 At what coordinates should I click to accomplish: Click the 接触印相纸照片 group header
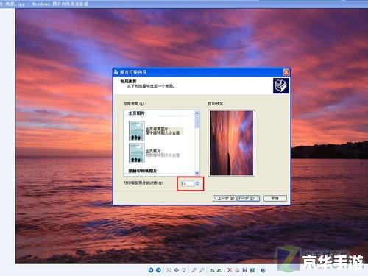pos(143,171)
